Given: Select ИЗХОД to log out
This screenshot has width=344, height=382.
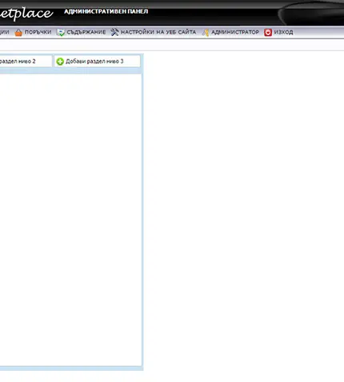Looking at the screenshot, I should (283, 32).
